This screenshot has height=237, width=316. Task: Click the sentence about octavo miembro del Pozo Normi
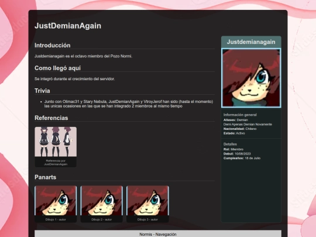coord(83,56)
